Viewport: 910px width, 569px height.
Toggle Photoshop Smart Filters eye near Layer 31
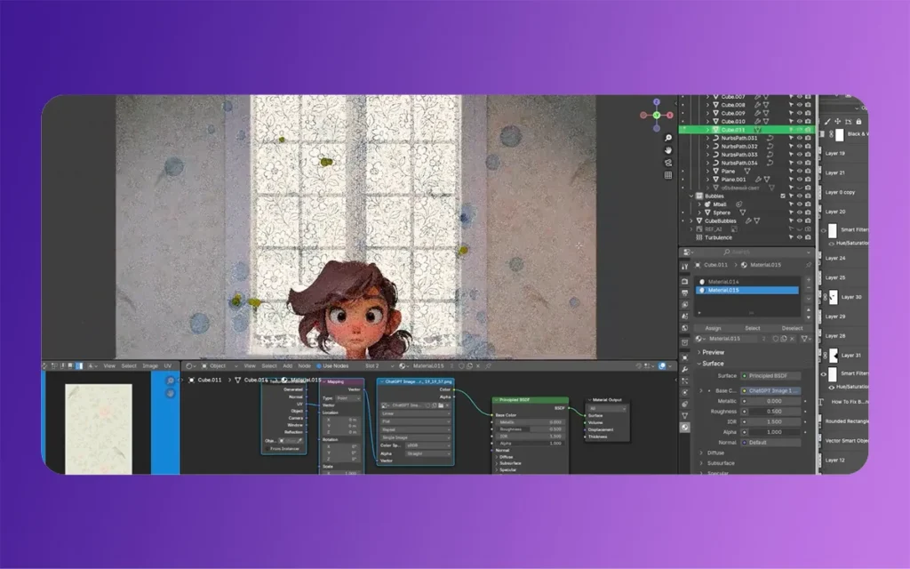click(x=824, y=374)
